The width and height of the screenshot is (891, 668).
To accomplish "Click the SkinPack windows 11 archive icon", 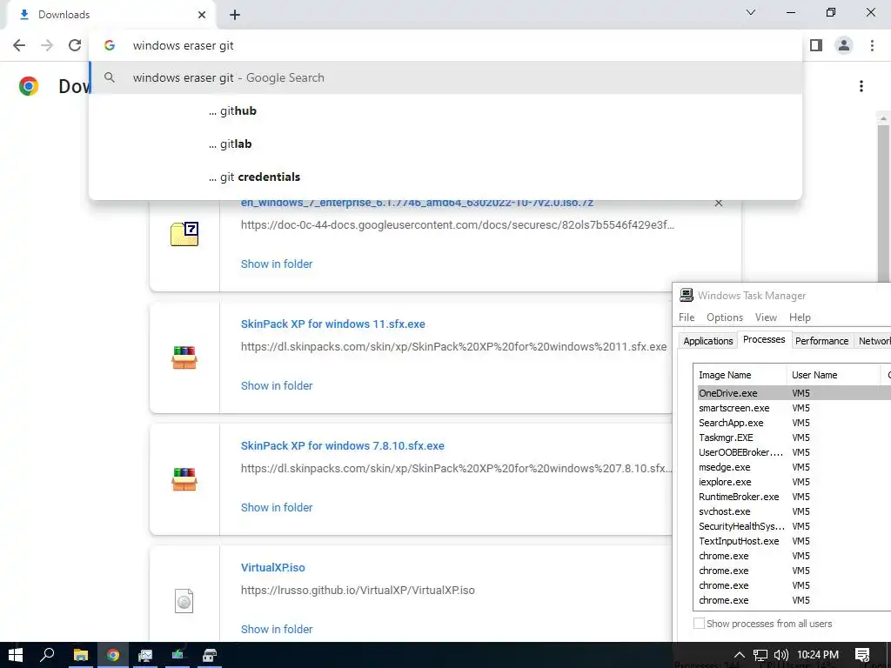I will click(184, 357).
